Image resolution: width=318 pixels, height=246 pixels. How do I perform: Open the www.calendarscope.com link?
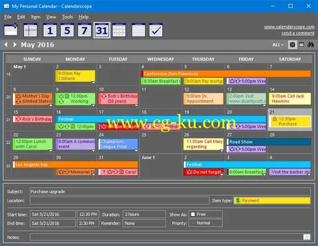289,27
